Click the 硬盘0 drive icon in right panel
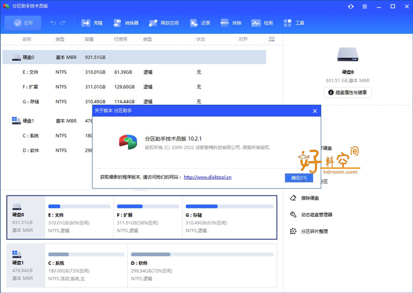Screen dimensions: 413x293 point(348,54)
